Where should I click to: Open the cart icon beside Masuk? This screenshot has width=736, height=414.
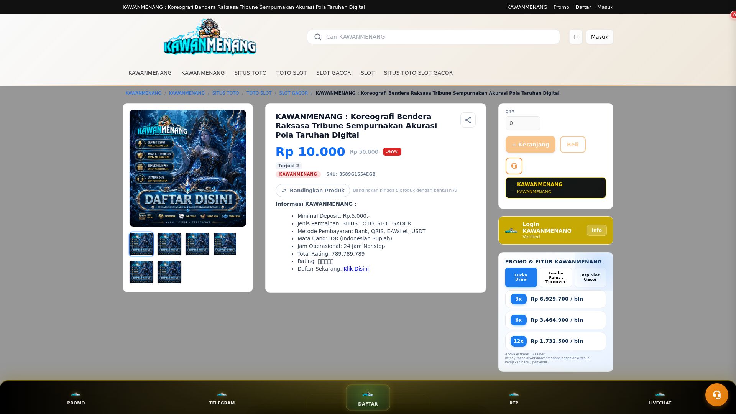[x=575, y=37]
